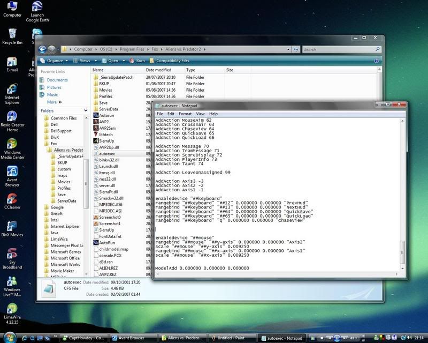The width and height of the screenshot is (428, 343).
Task: Open Explorer help via question mark icon
Action: (x=376, y=61)
